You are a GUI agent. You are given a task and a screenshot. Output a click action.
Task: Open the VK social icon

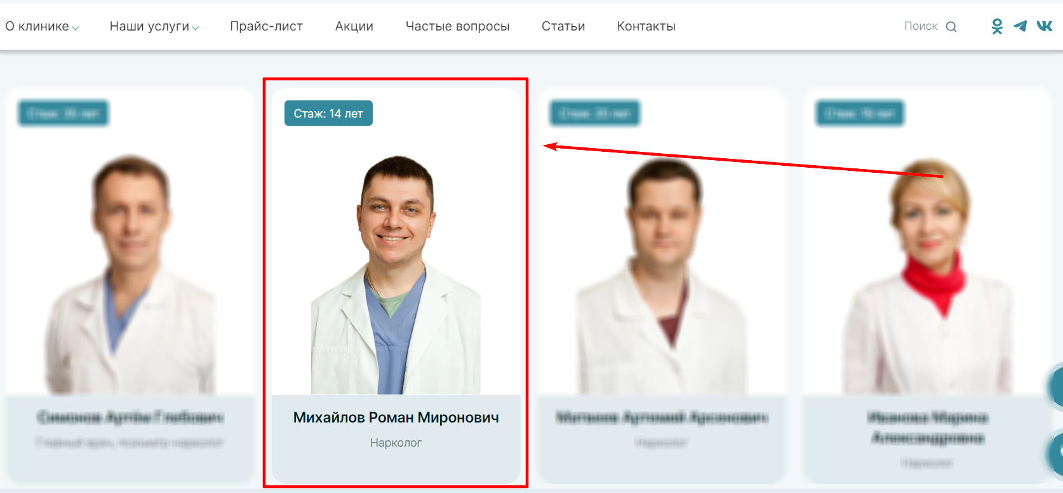pos(1045,26)
